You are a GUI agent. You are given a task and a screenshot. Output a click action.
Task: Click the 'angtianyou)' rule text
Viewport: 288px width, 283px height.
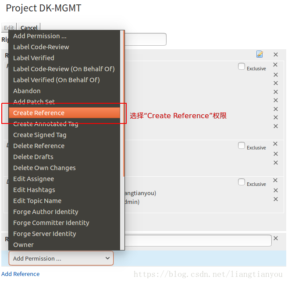(x=140, y=193)
